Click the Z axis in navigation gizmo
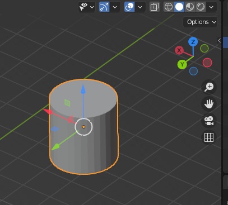 [193, 42]
